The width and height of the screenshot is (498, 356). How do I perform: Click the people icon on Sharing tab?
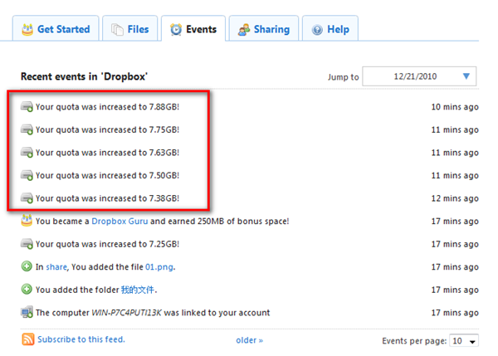tap(244, 30)
